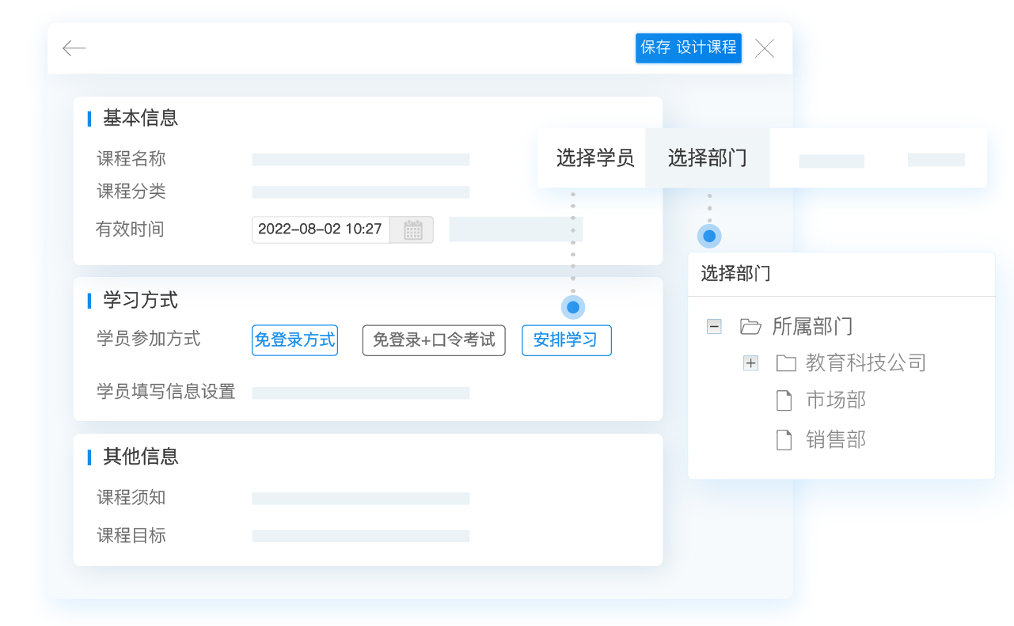Select the 免登录方式 option
This screenshot has width=1014, height=626.
pyautogui.click(x=294, y=340)
